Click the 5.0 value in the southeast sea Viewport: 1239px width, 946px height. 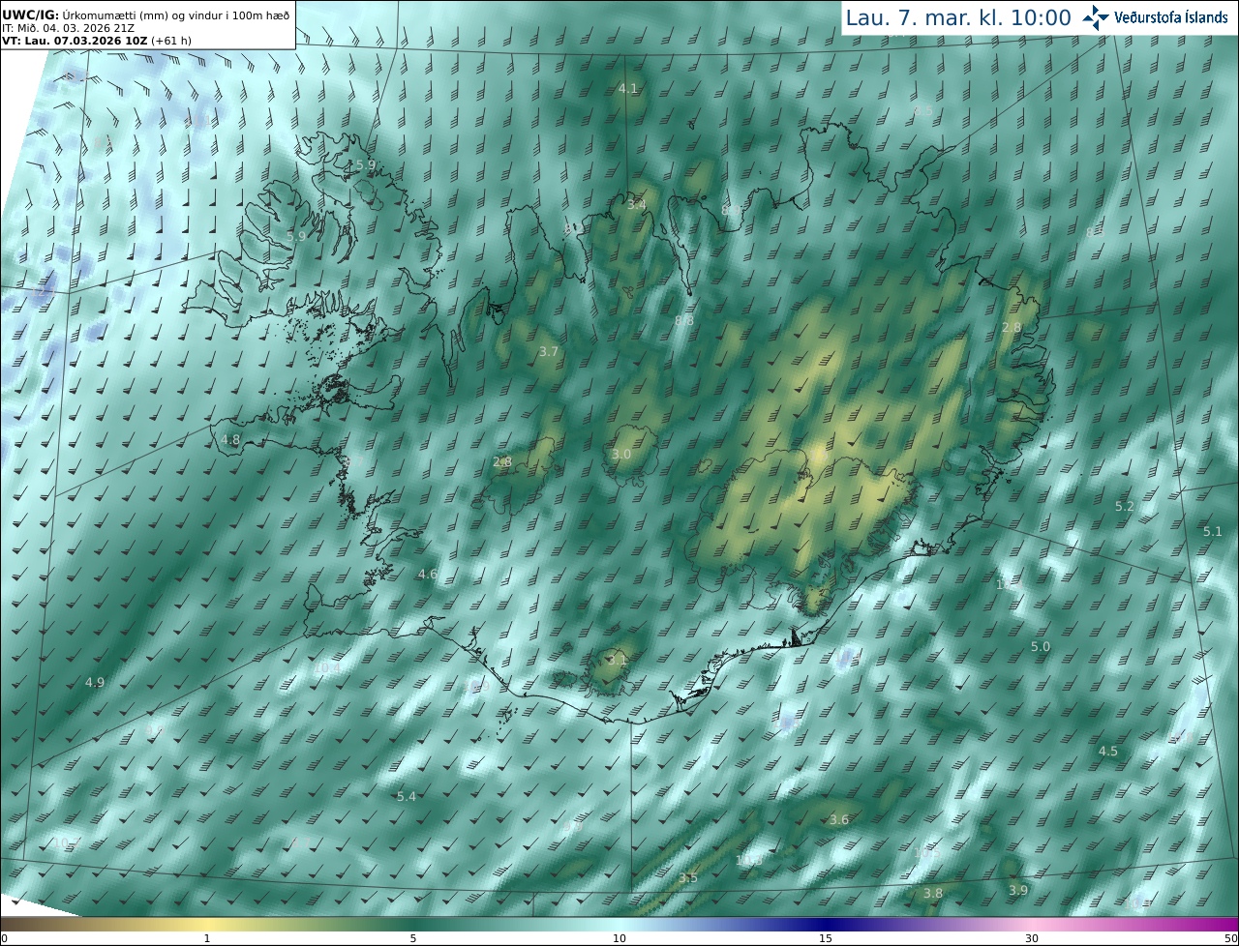point(1041,647)
